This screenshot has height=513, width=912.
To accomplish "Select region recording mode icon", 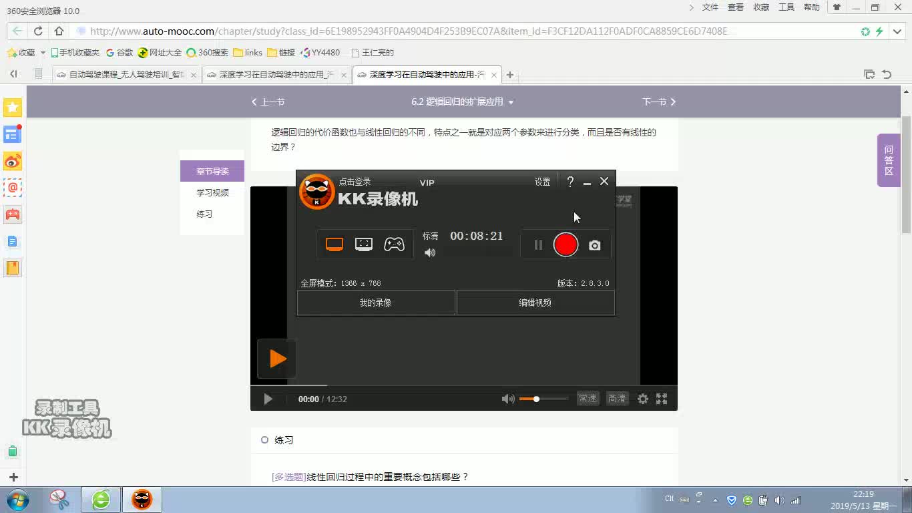I will [x=364, y=244].
